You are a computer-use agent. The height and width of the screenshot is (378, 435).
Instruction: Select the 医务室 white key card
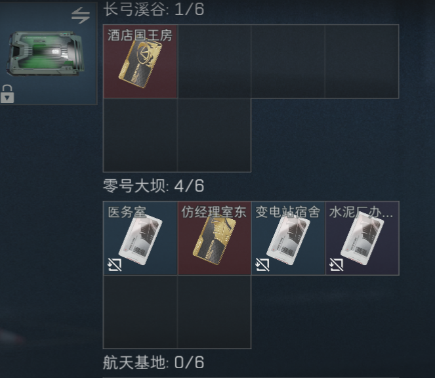pos(140,238)
